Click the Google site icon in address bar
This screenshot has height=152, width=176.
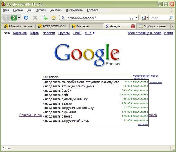click(63, 18)
